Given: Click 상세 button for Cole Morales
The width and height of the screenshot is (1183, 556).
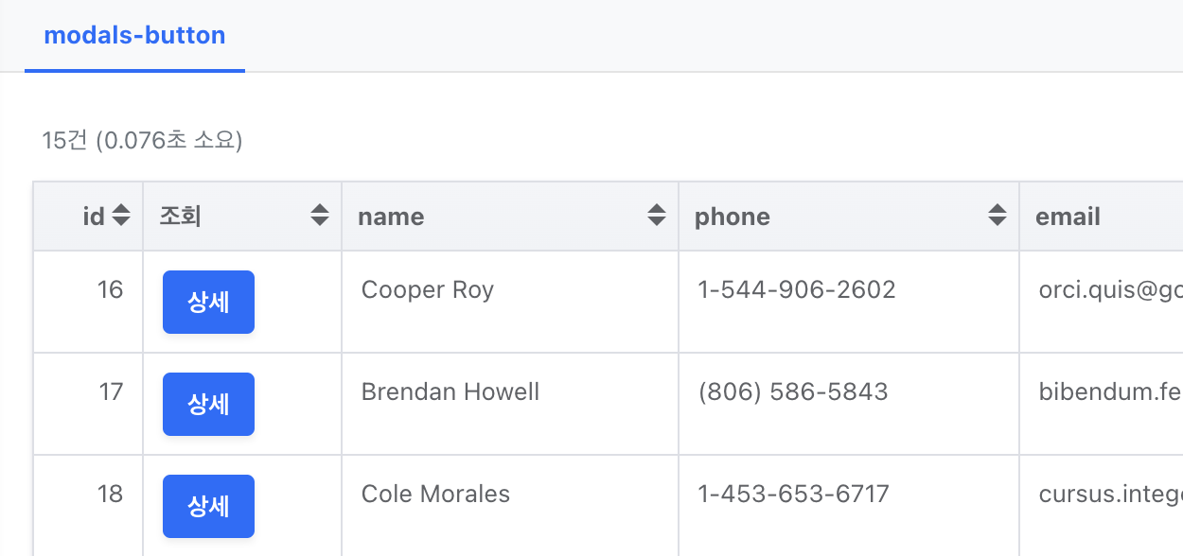Looking at the screenshot, I should [x=208, y=507].
